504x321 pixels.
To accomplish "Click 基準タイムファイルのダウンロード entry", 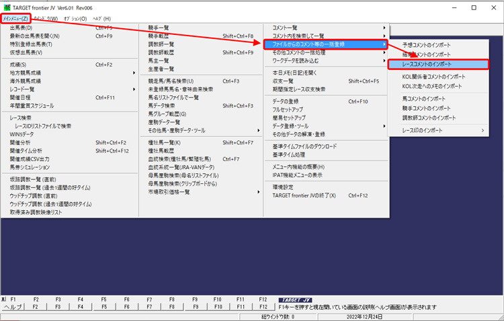I will pyautogui.click(x=304, y=146).
